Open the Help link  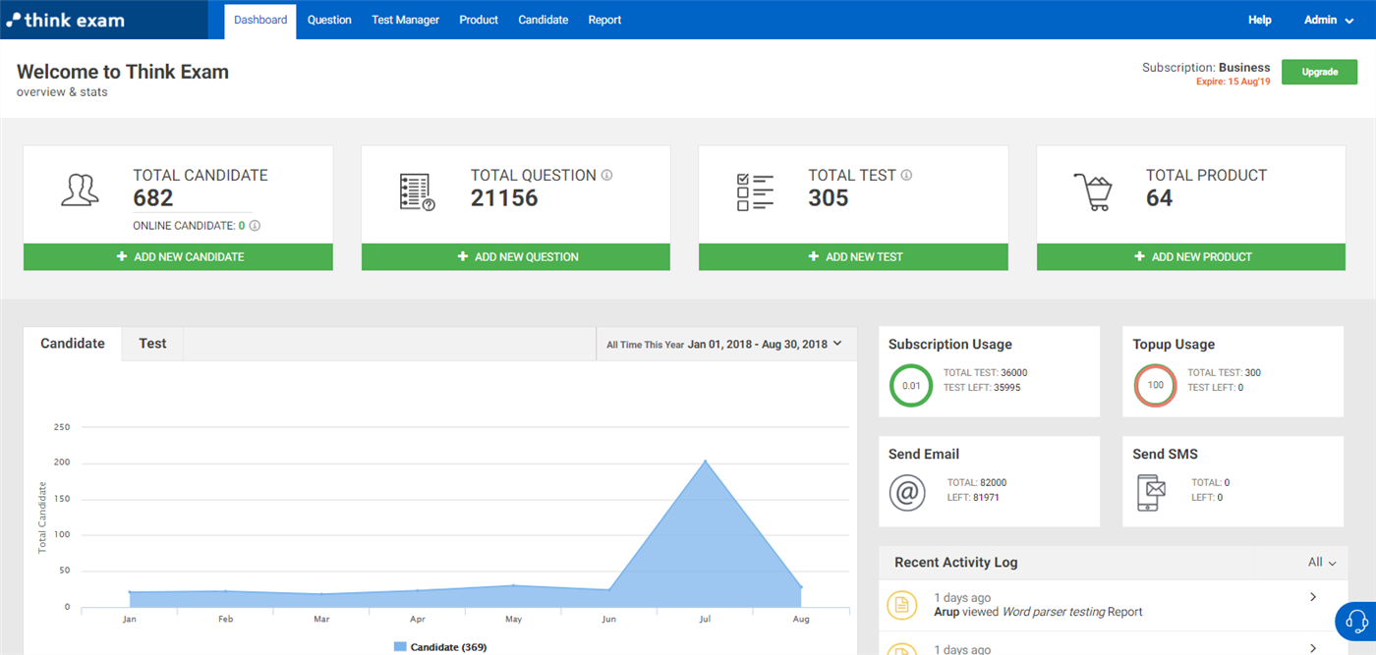pos(1259,20)
